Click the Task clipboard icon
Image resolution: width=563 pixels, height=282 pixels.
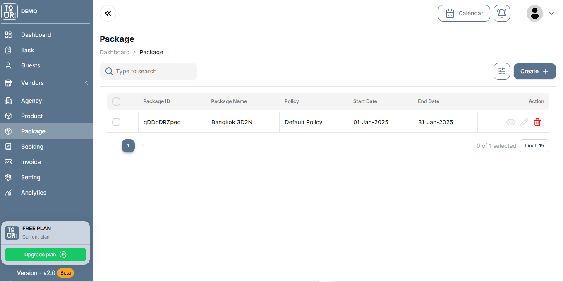(x=8, y=50)
